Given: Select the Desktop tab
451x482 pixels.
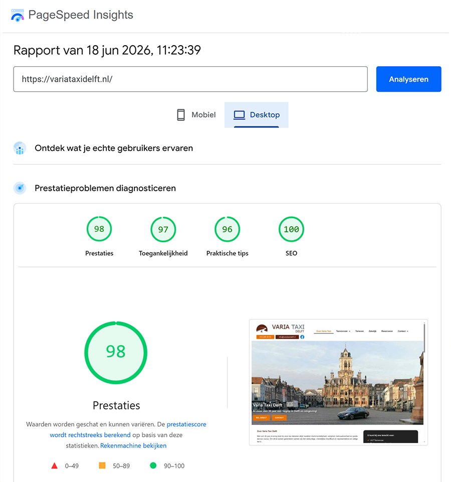Looking at the screenshot, I should 256,115.
